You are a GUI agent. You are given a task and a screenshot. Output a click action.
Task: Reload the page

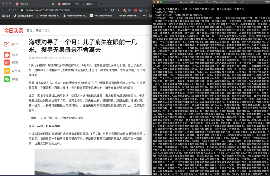[15, 10]
